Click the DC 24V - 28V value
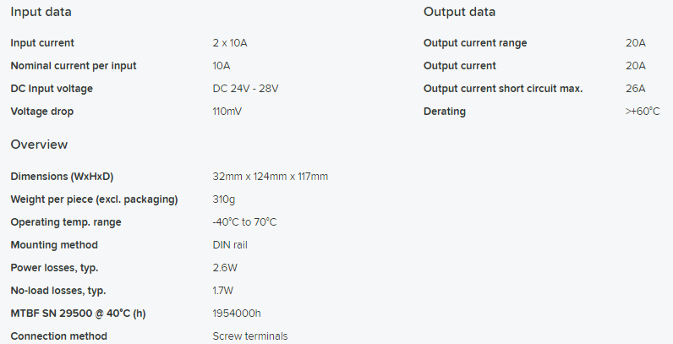 pos(245,89)
